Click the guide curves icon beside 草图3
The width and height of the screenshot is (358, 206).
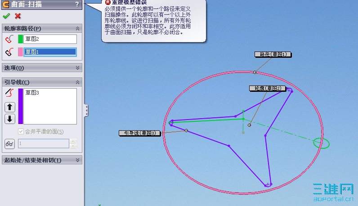(x=9, y=93)
